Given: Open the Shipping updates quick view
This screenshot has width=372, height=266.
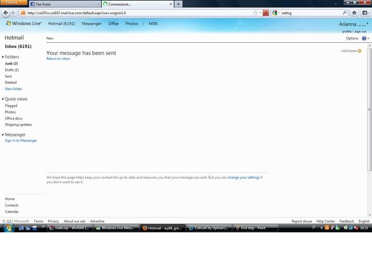Looking at the screenshot, I should [18, 124].
